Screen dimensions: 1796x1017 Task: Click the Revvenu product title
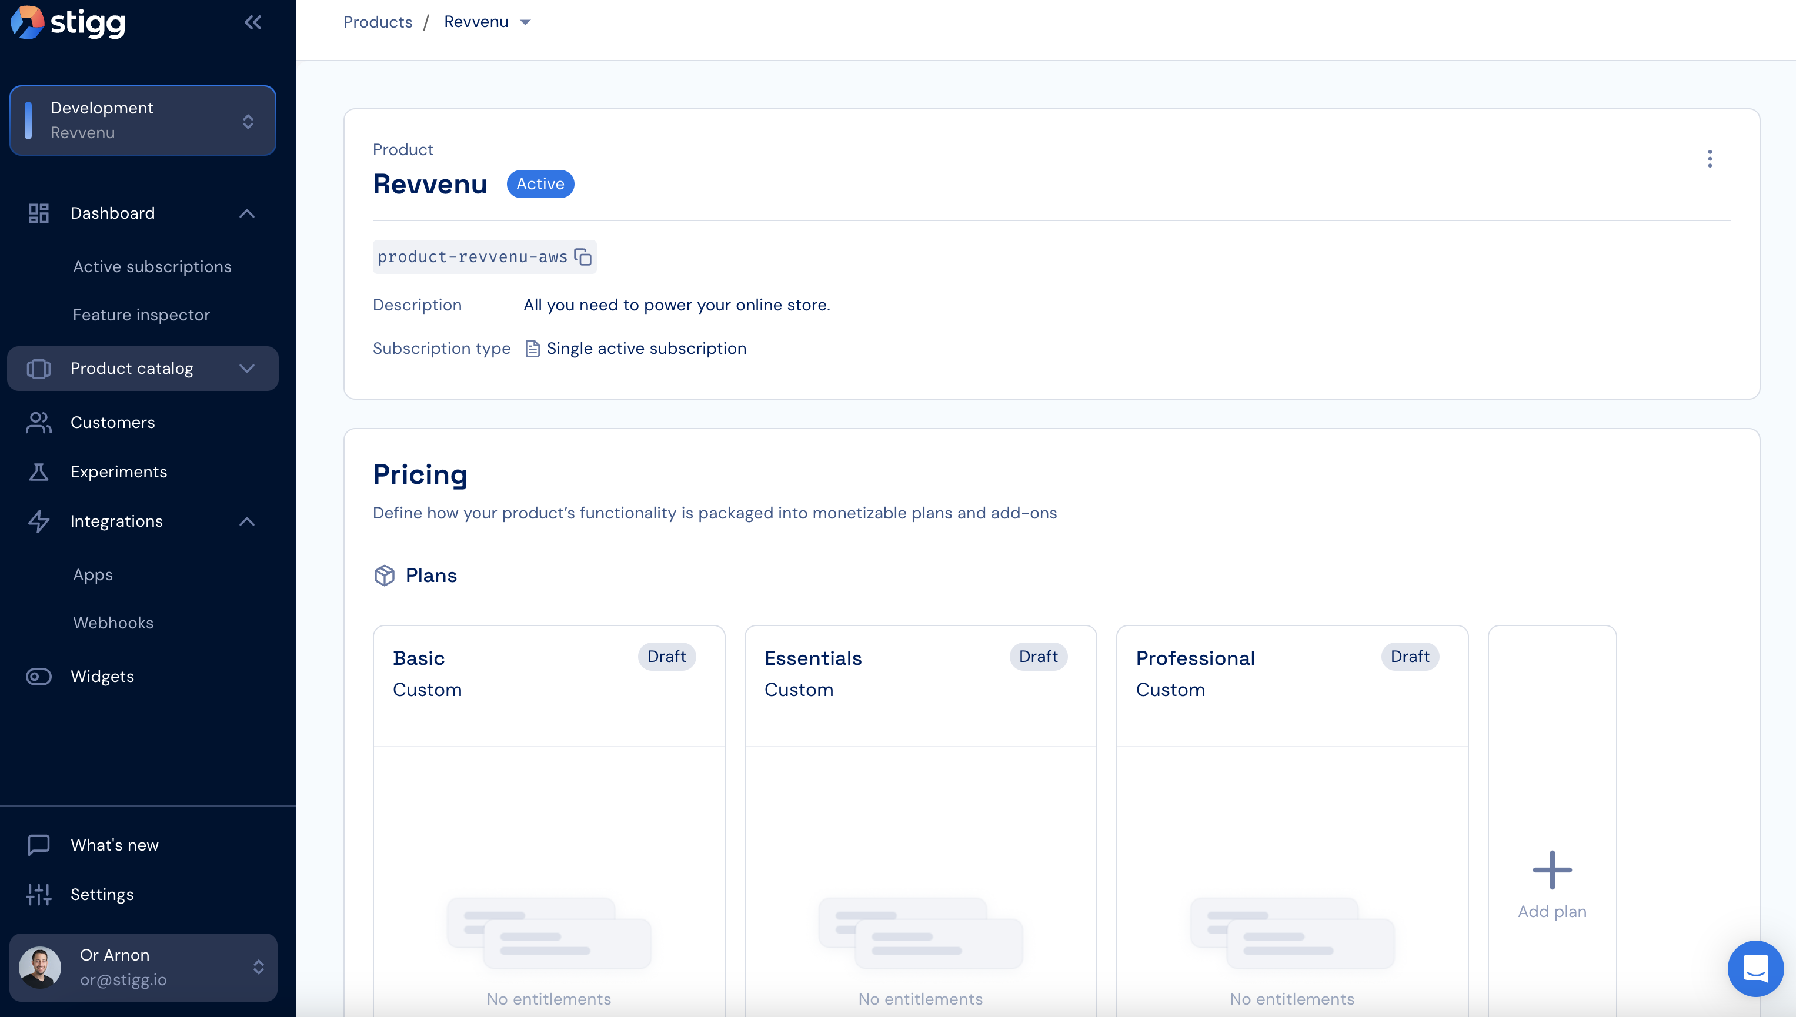click(430, 183)
